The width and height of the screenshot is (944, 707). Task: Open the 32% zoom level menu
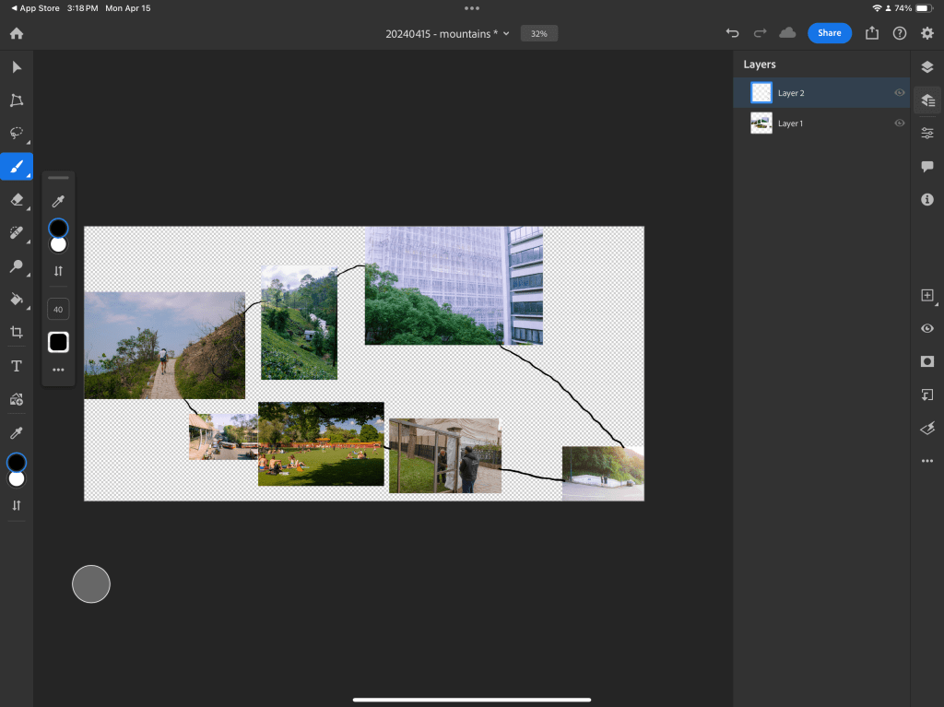coord(539,33)
